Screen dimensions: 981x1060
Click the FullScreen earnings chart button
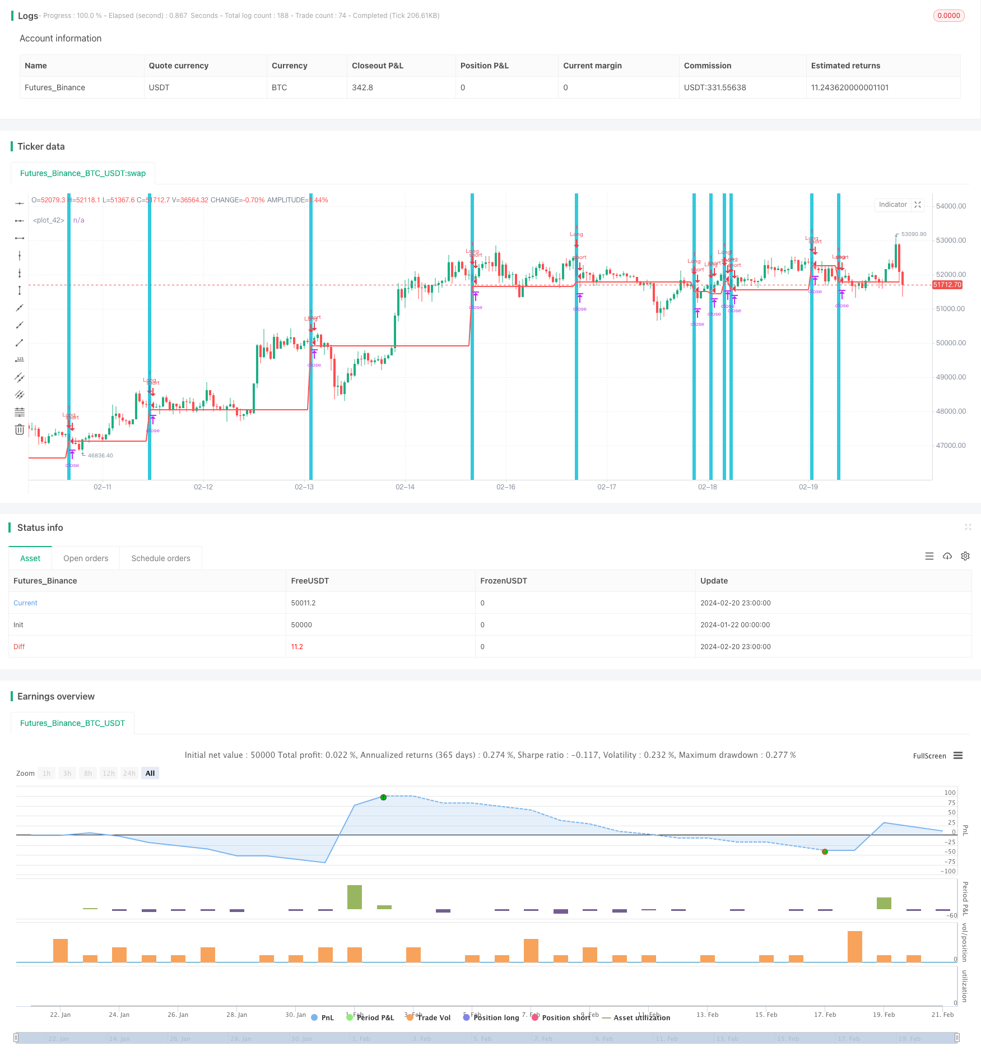tap(929, 756)
